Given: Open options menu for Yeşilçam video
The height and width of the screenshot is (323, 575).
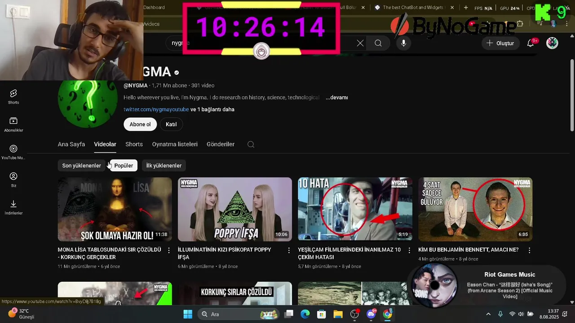Looking at the screenshot, I should 409,250.
